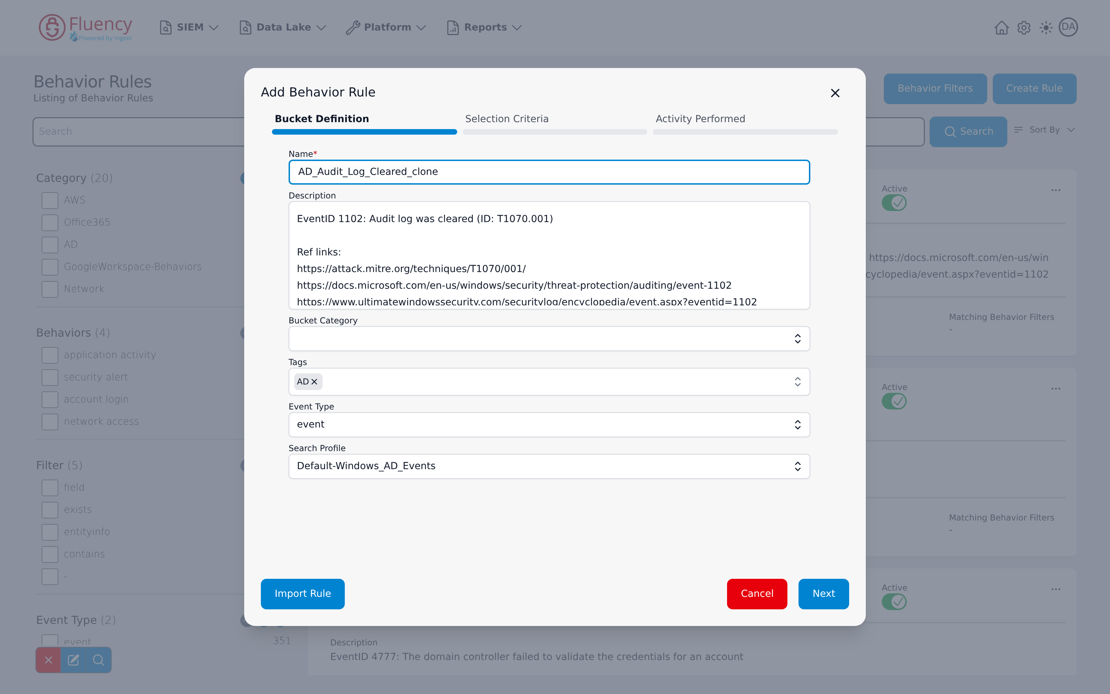Click the home icon in header
Image resolution: width=1110 pixels, height=694 pixels.
point(1001,27)
